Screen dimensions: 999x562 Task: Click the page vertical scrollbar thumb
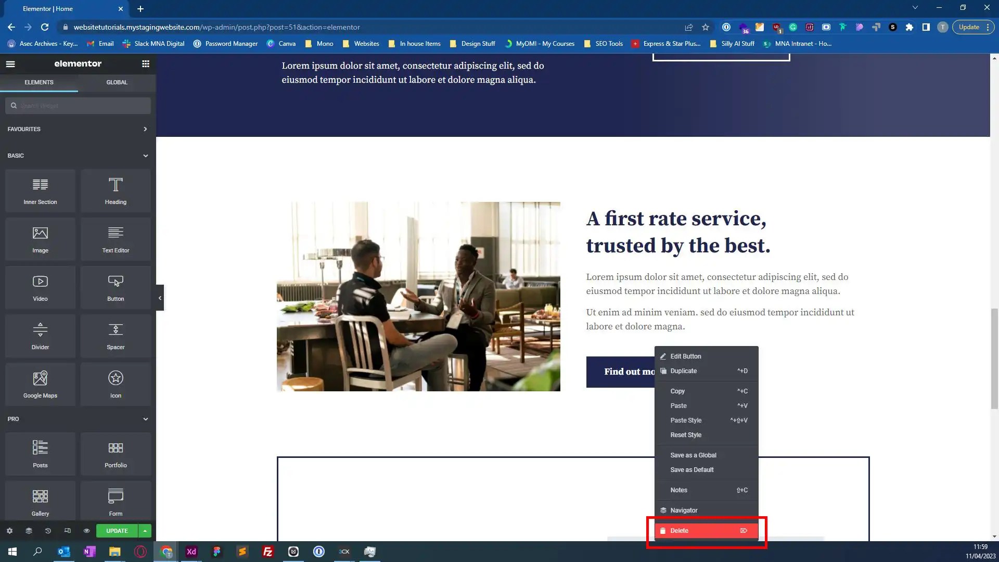click(994, 359)
